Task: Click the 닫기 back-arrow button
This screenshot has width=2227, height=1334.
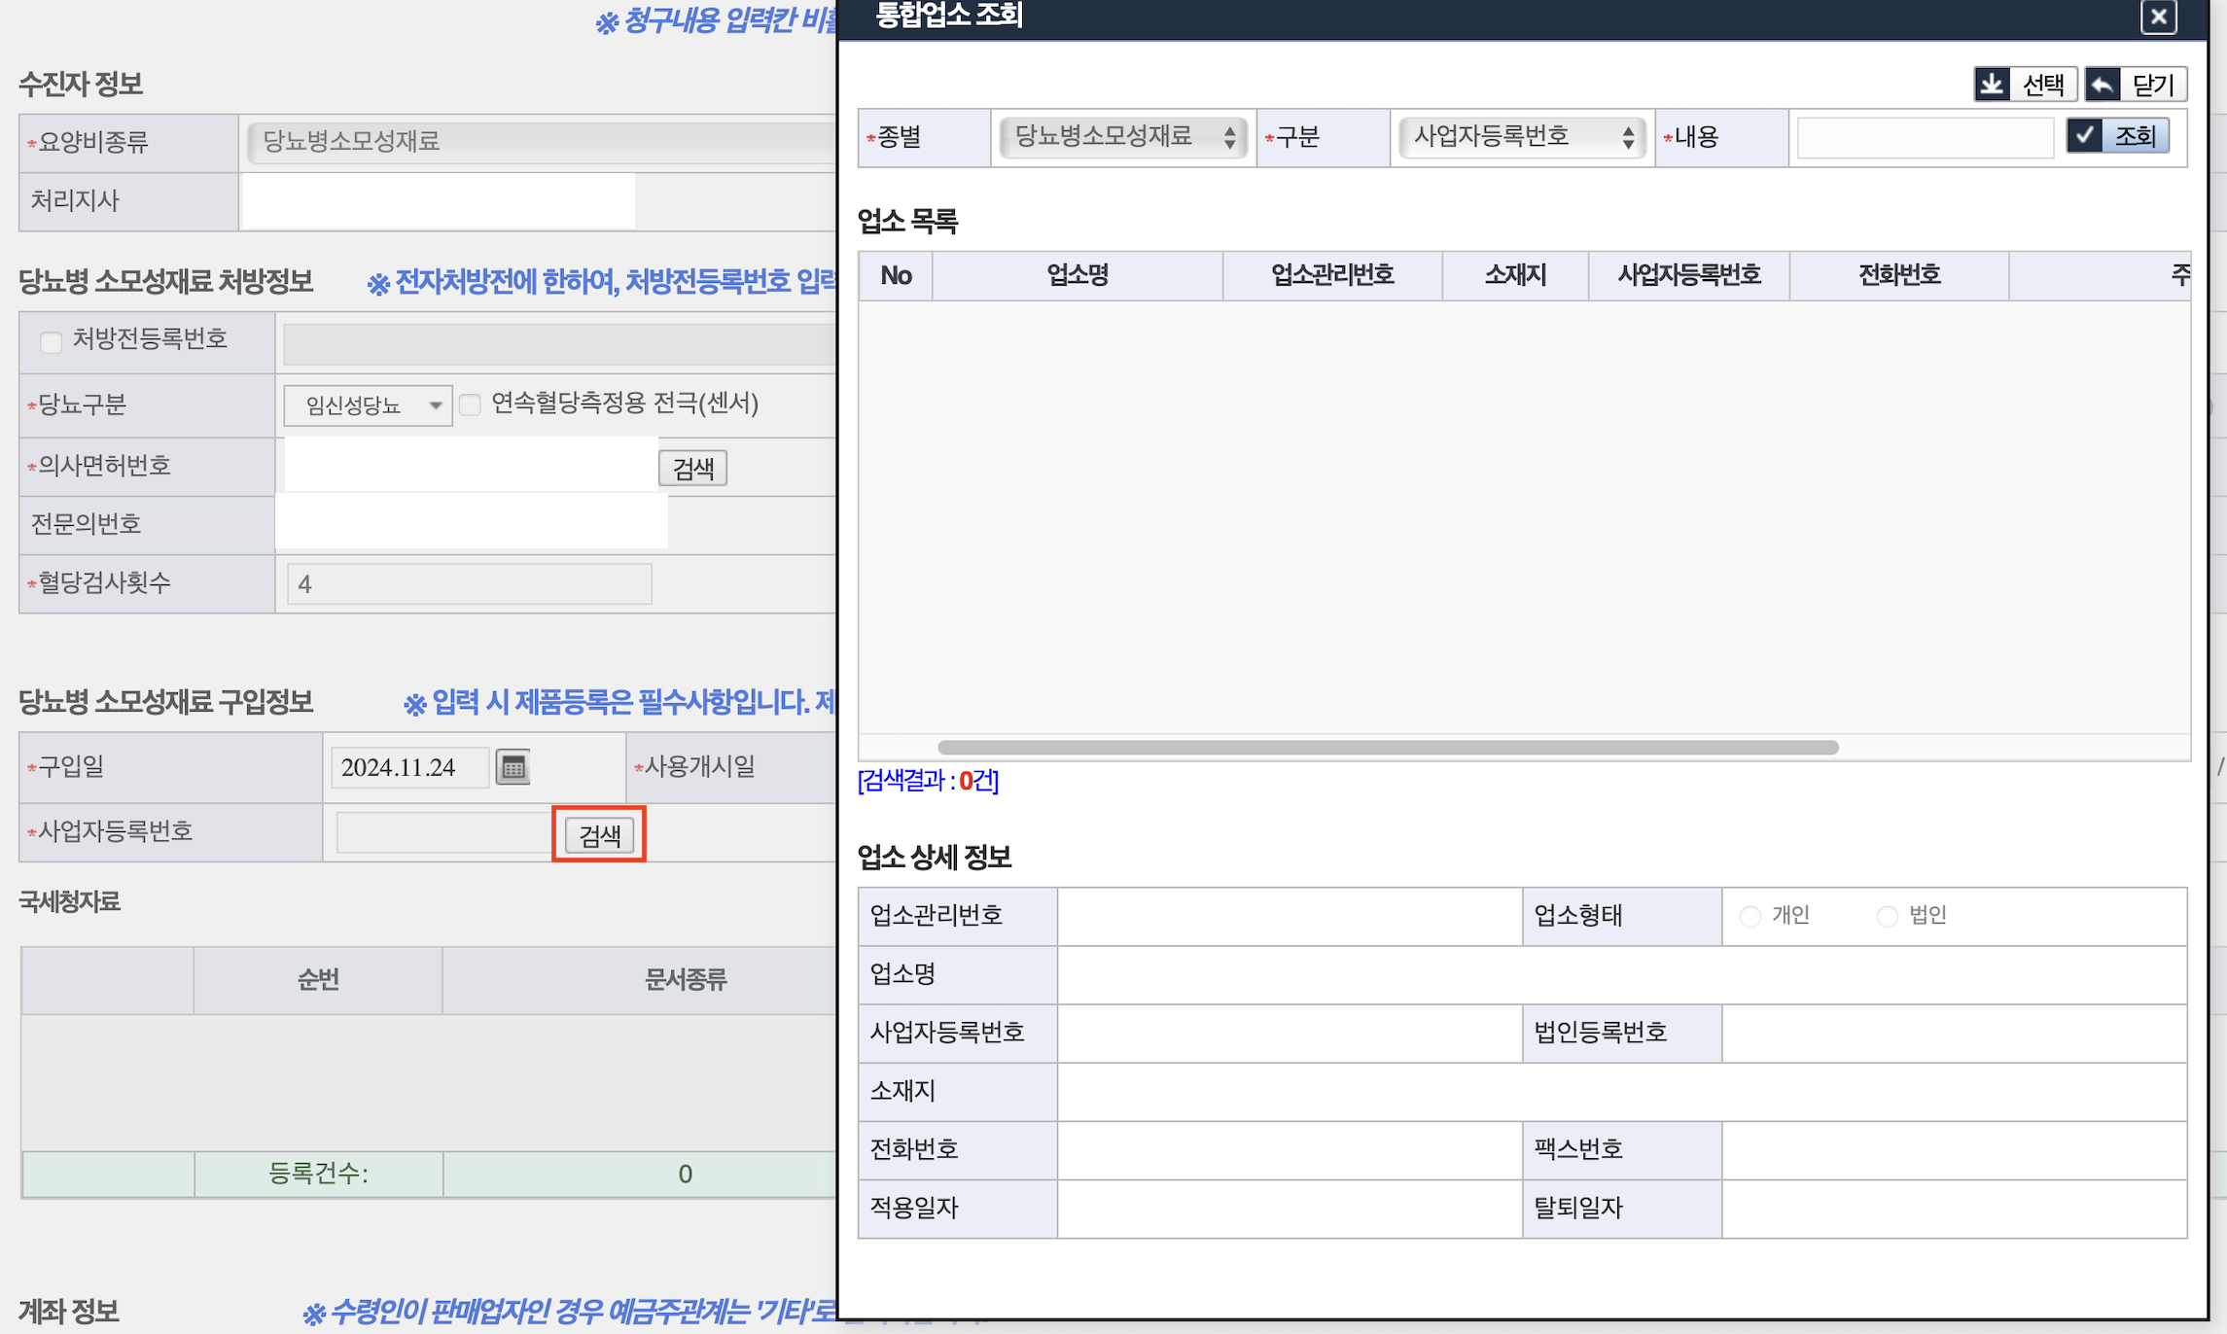Action: [x=2136, y=85]
